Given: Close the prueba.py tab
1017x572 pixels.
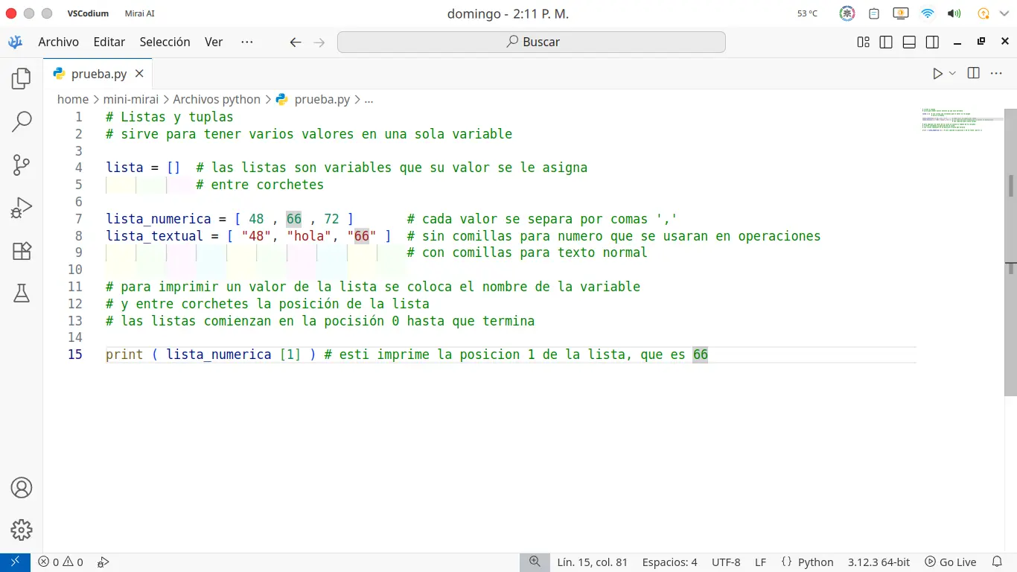Looking at the screenshot, I should [139, 74].
